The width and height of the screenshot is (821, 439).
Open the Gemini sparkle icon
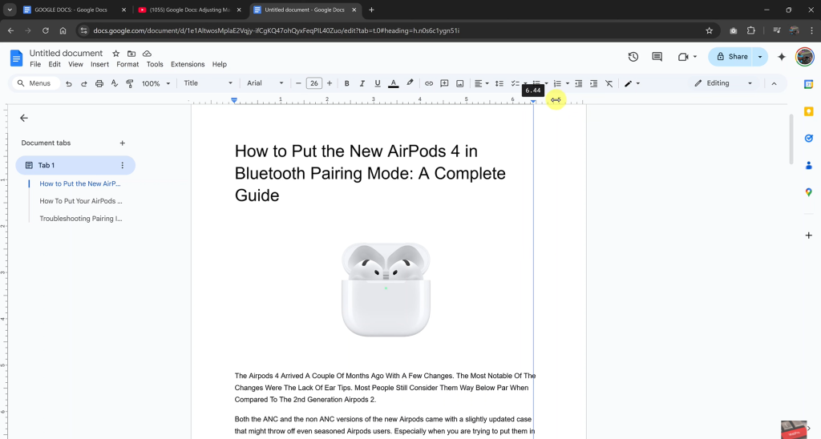pos(782,57)
